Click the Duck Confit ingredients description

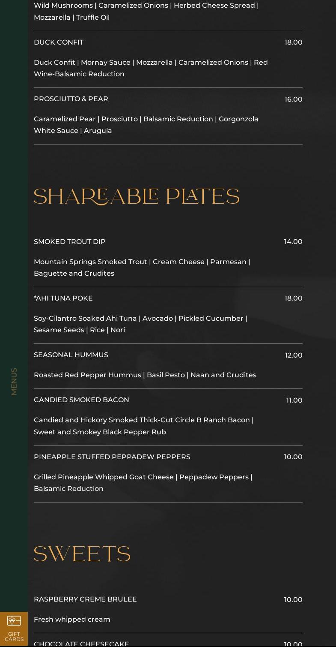coord(151,68)
